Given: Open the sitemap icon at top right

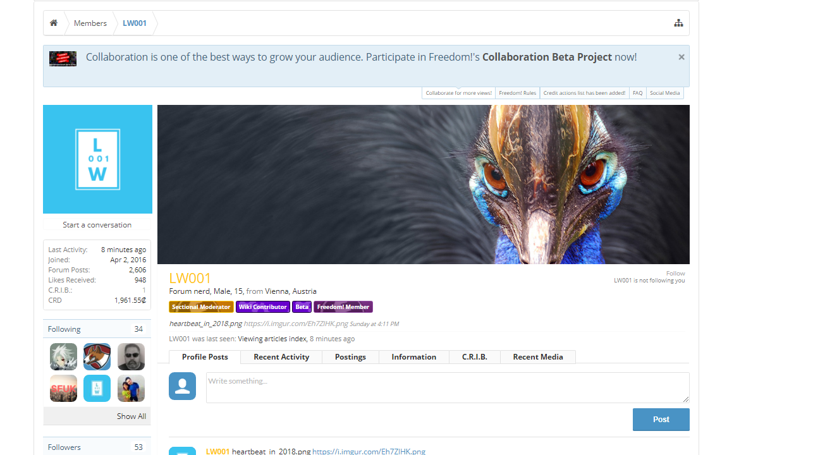Looking at the screenshot, I should (x=678, y=23).
